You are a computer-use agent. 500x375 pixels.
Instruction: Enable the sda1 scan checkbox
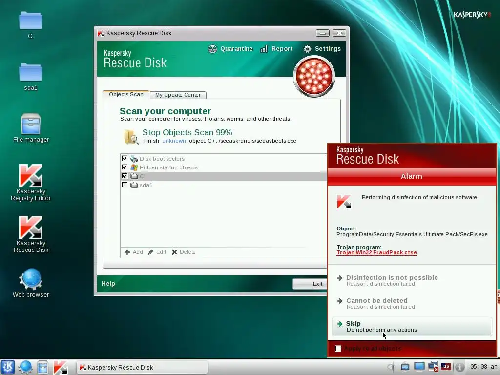click(x=125, y=185)
